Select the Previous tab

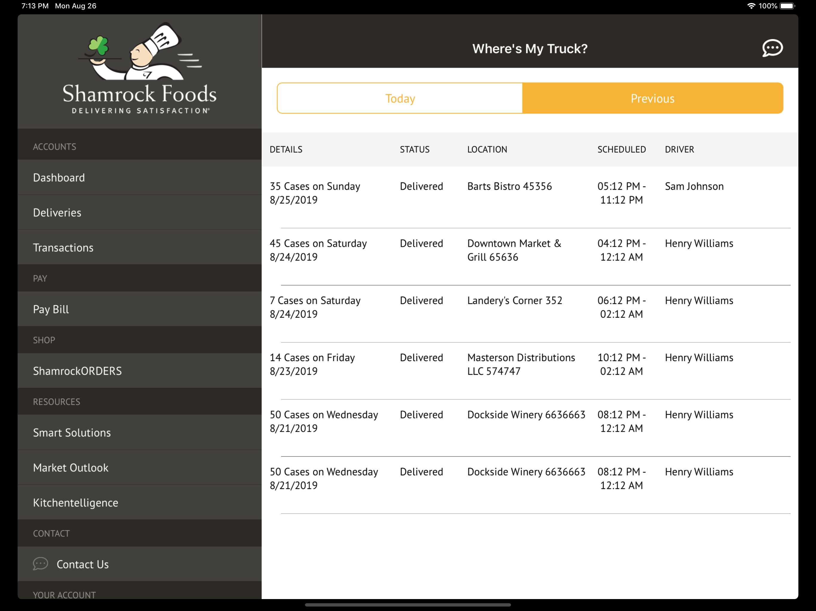(653, 98)
